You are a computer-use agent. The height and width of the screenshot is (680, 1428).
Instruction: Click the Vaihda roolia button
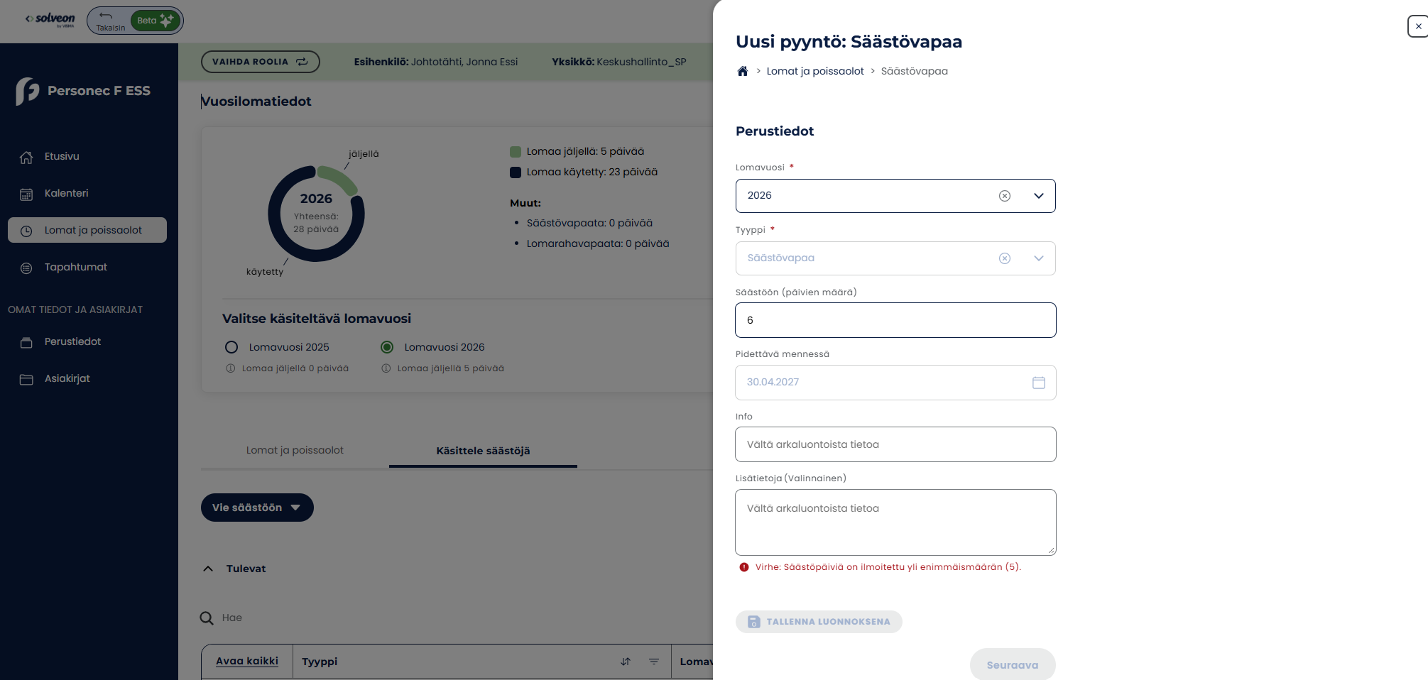(x=261, y=62)
